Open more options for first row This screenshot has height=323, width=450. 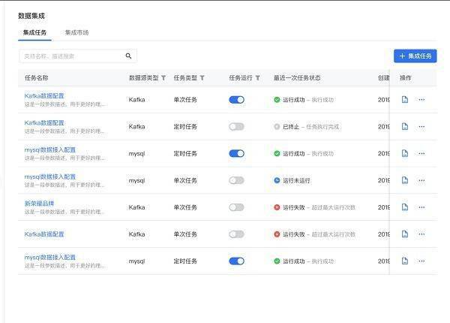click(421, 99)
